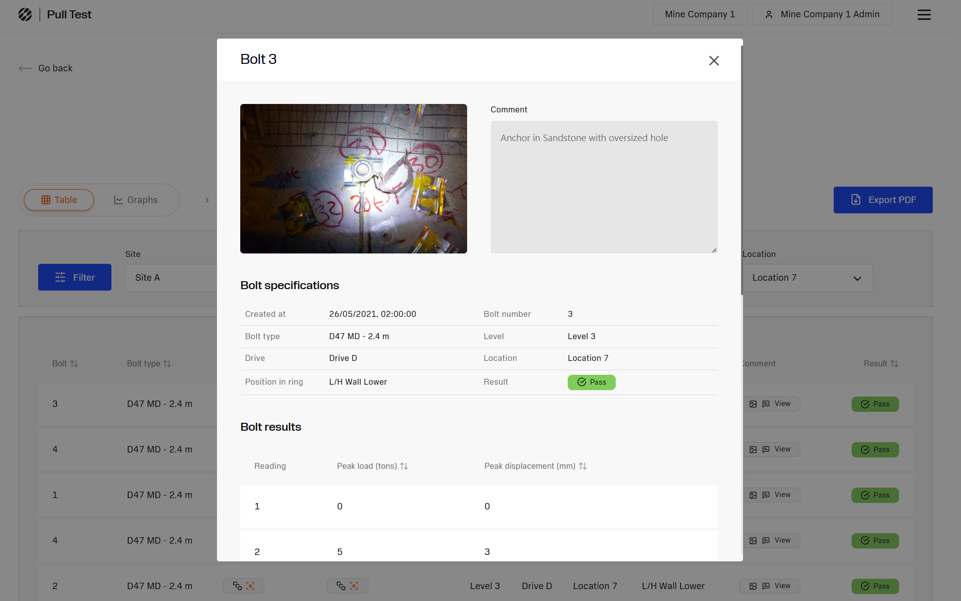Close the Bolt 3 dialog
Screen dimensions: 961x601
713,60
